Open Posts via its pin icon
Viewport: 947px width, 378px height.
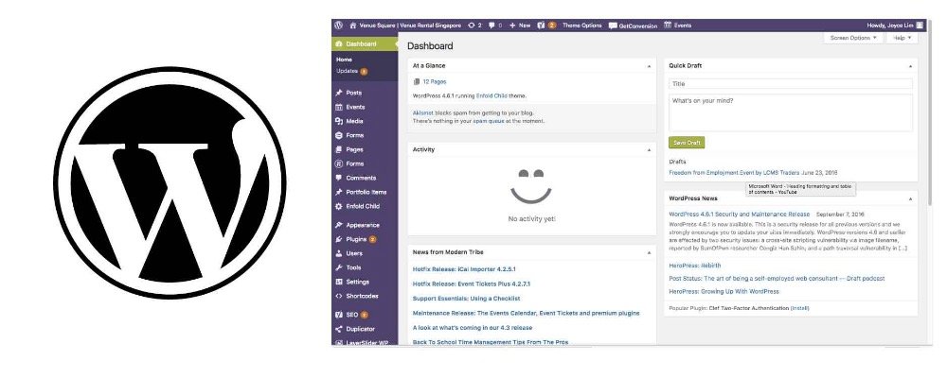[x=339, y=93]
